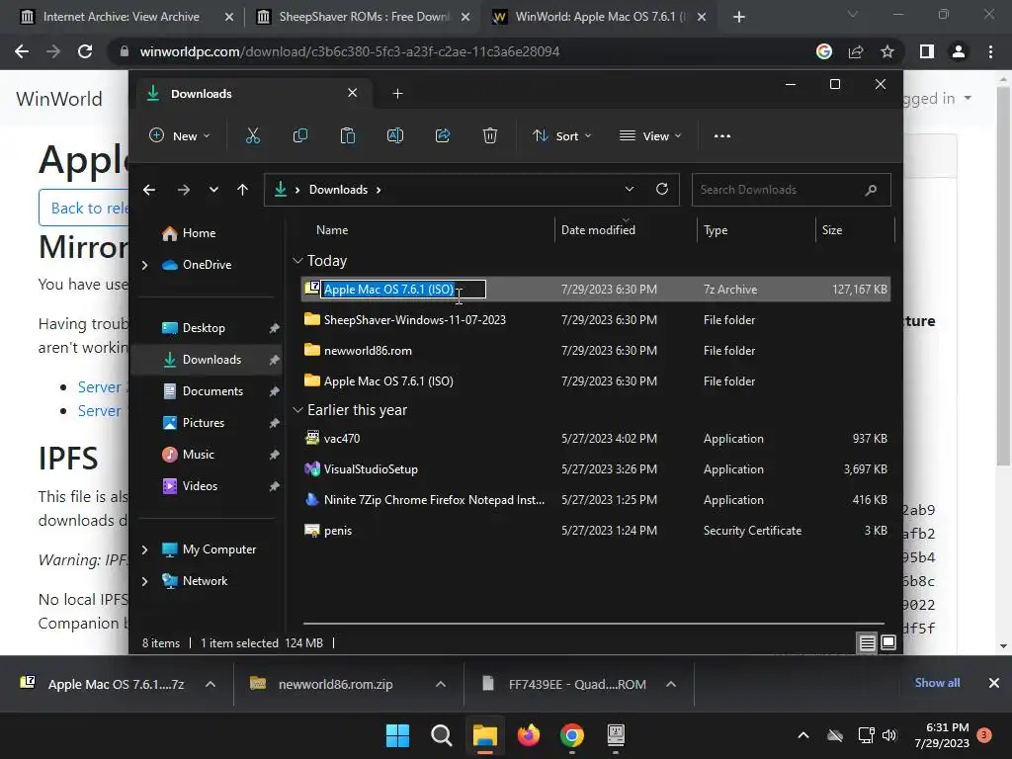Image resolution: width=1012 pixels, height=759 pixels.
Task: Show hidden system tray icons
Action: click(x=803, y=735)
